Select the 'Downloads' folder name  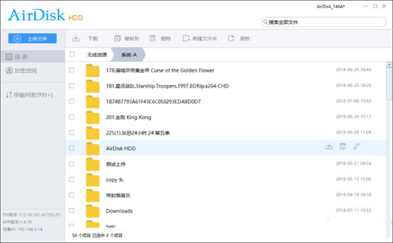(x=119, y=211)
